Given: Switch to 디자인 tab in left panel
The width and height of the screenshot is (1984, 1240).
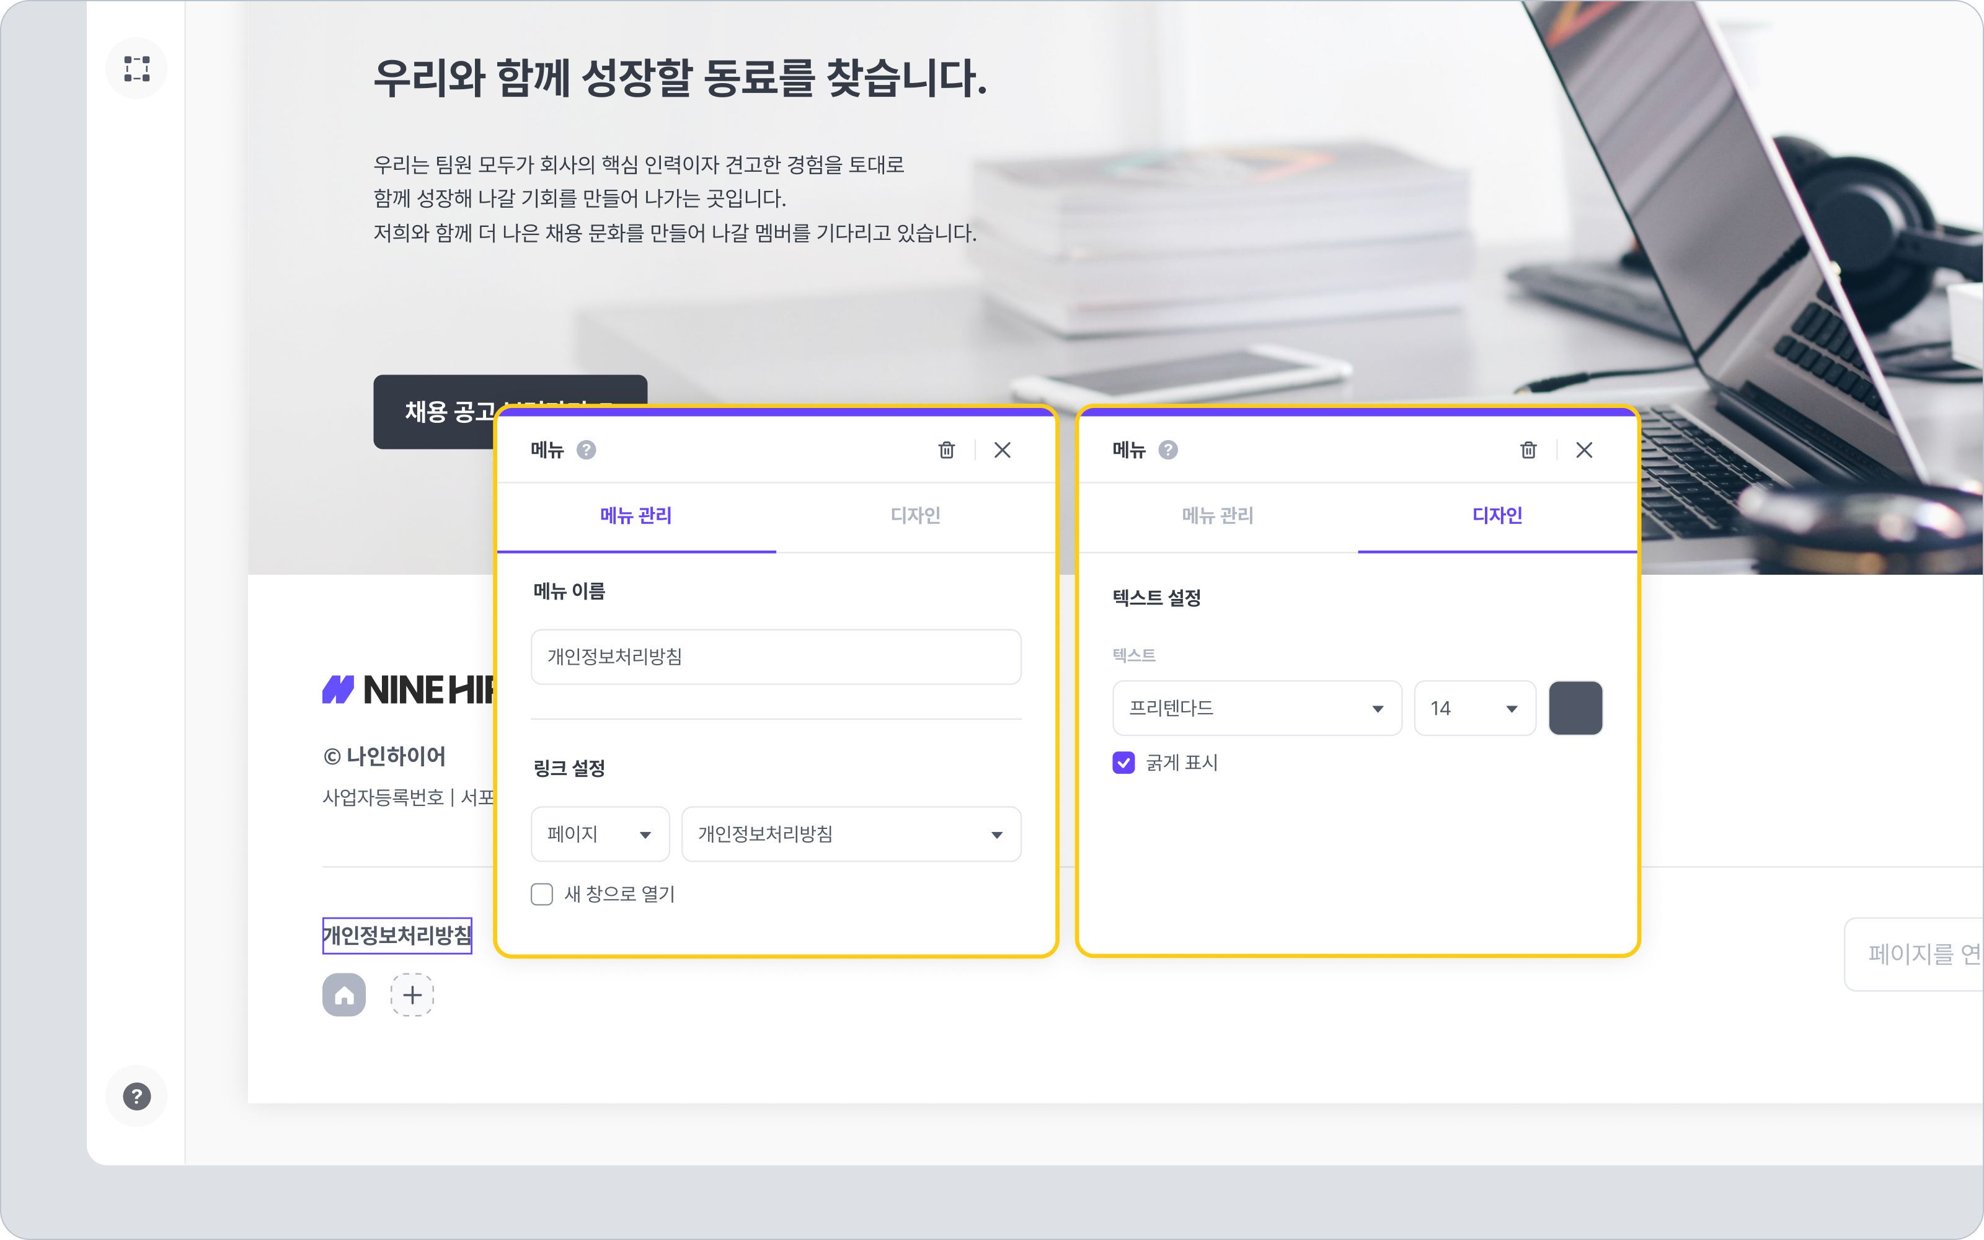Looking at the screenshot, I should pos(915,516).
